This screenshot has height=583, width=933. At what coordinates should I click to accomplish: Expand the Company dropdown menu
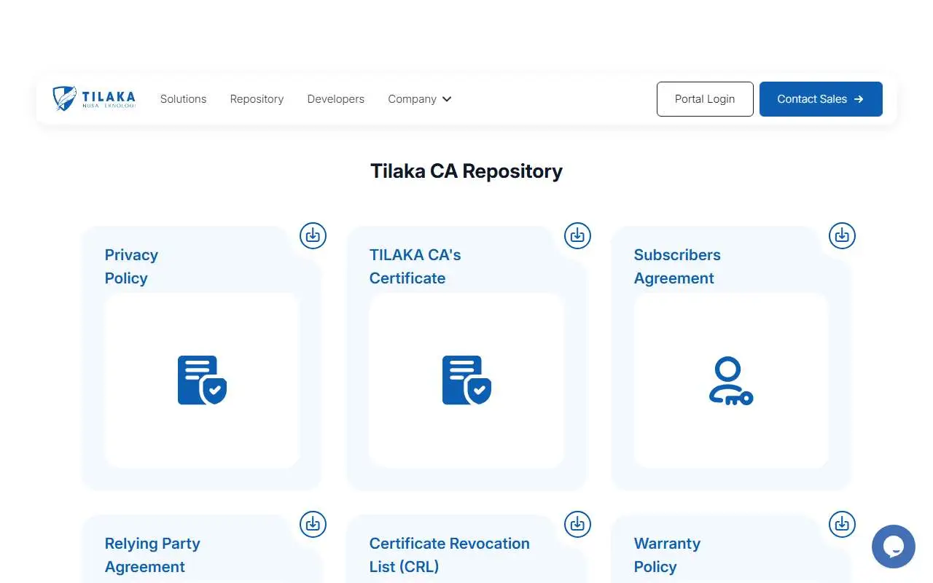click(420, 99)
